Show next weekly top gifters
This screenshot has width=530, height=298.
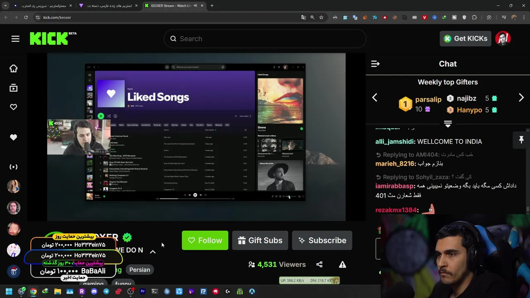click(x=521, y=98)
